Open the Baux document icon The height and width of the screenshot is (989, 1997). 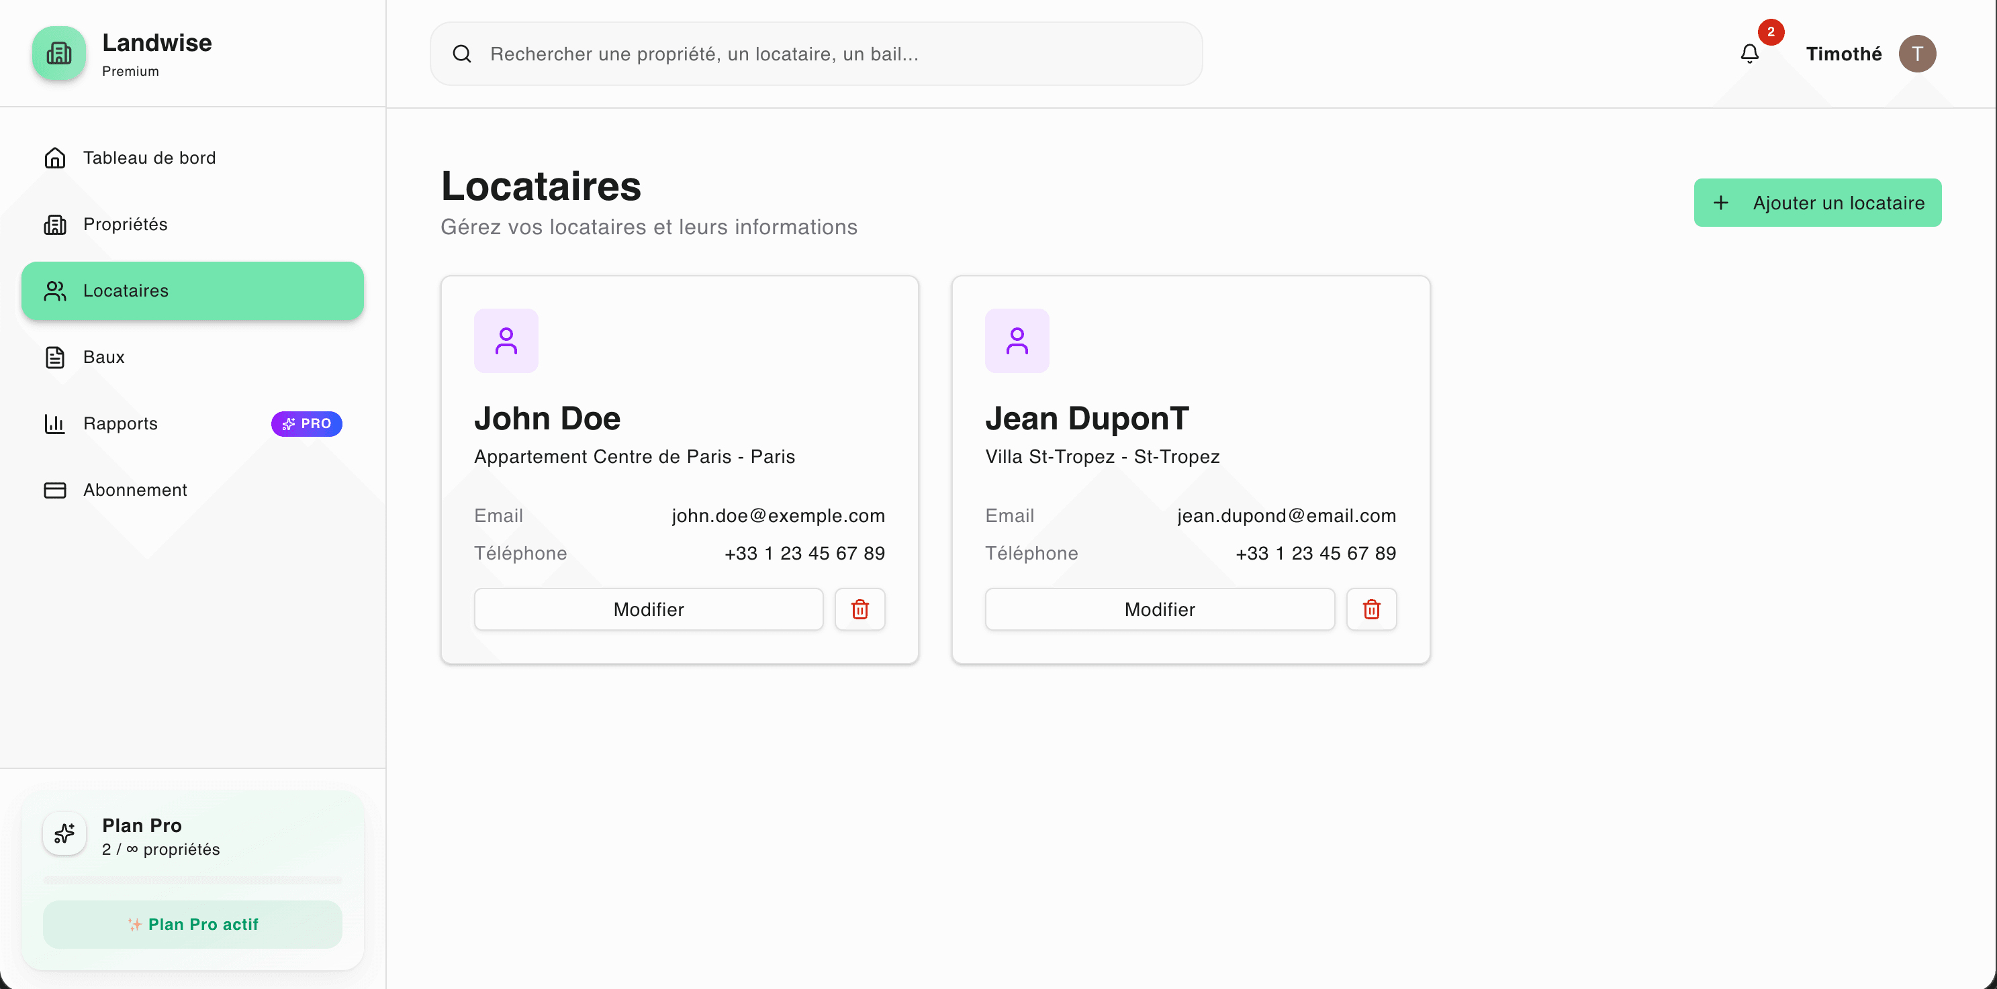click(x=54, y=356)
